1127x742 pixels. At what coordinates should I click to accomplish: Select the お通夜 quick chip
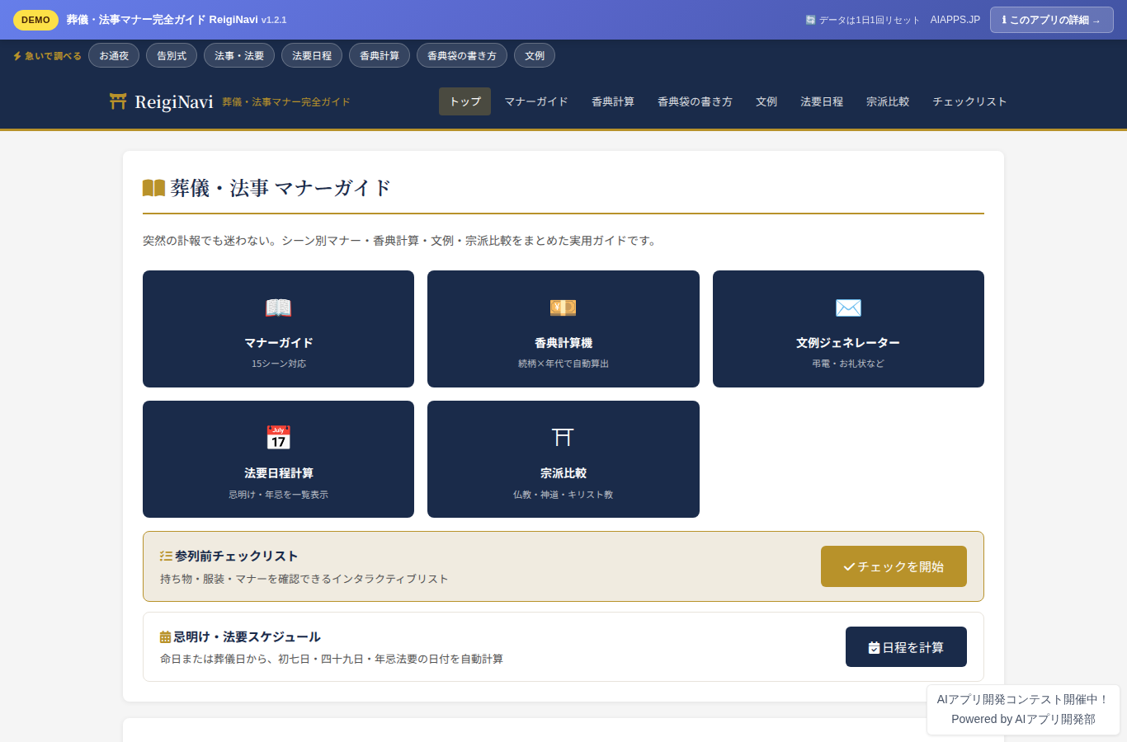pyautogui.click(x=114, y=55)
